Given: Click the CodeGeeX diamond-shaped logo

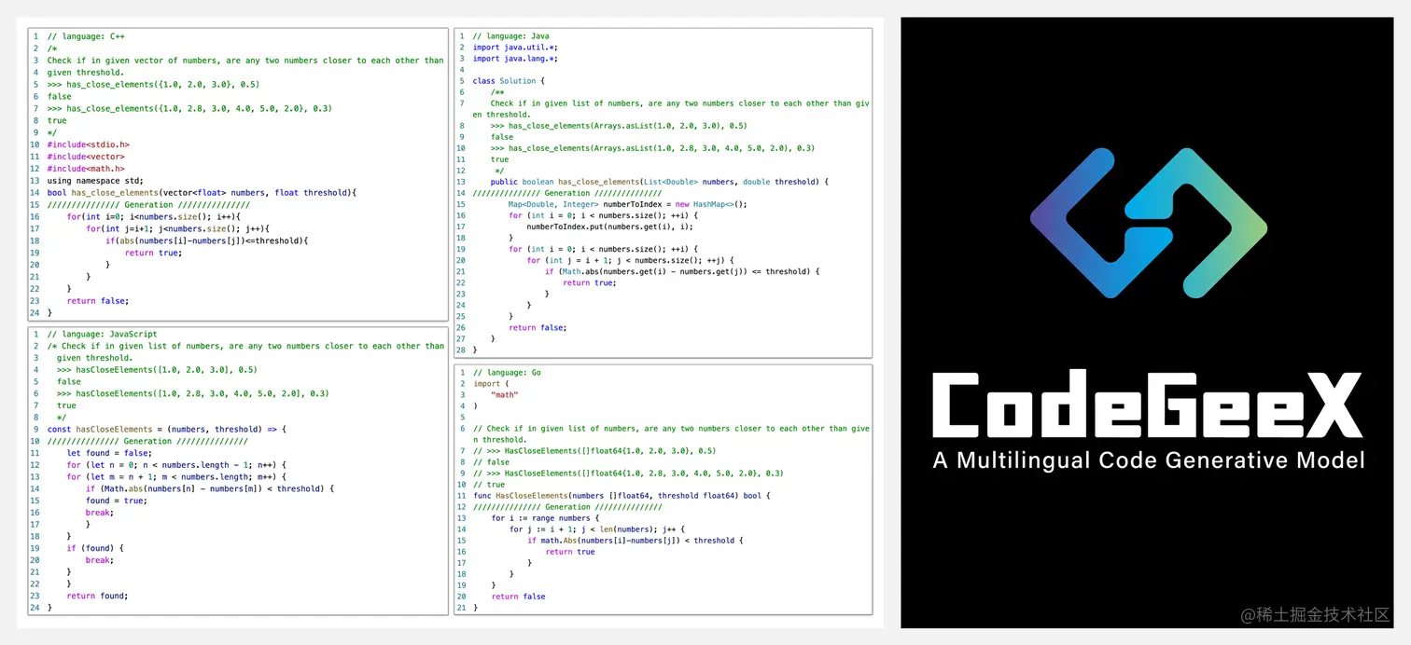Looking at the screenshot, I should pos(1148,224).
